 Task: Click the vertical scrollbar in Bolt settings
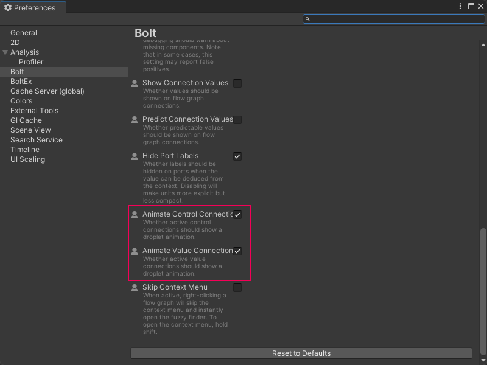483,286
